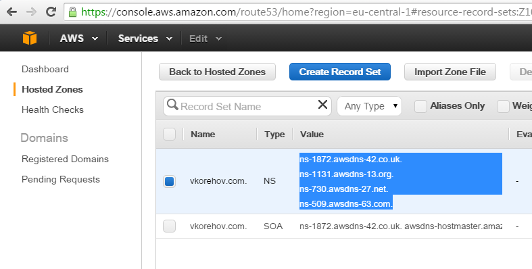Viewport: 532px width, 269px height.
Task: Click the green SSL padlock icon
Action: click(72, 12)
